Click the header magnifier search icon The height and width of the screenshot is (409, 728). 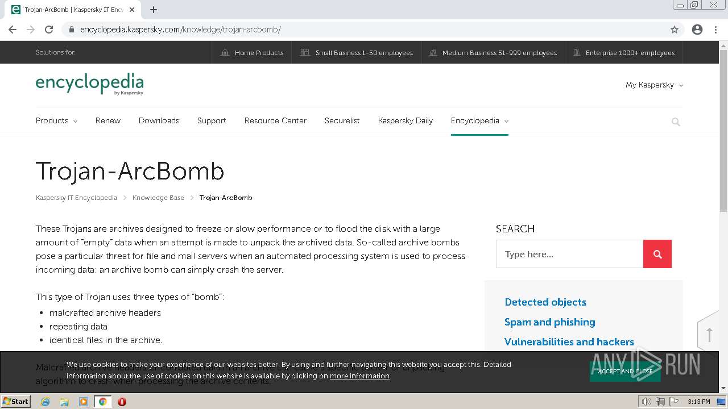point(676,122)
